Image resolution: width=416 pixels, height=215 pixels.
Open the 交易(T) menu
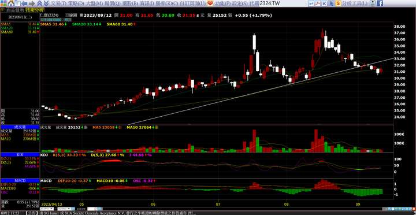[58, 3]
